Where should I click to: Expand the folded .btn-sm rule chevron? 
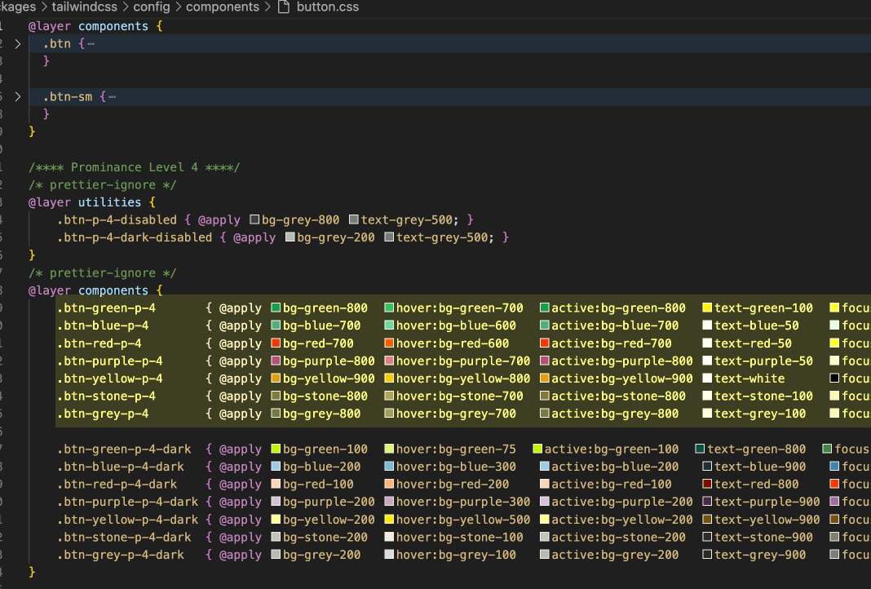pos(17,96)
